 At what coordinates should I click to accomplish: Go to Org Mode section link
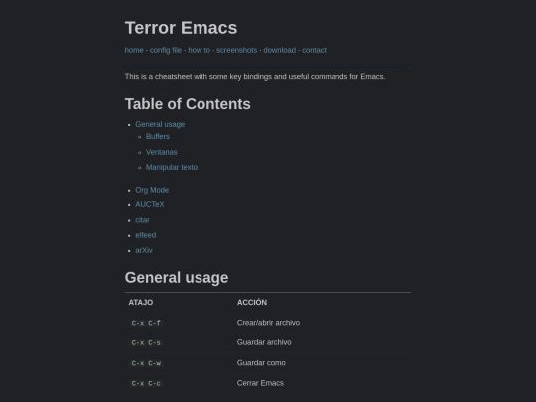pyautogui.click(x=152, y=190)
